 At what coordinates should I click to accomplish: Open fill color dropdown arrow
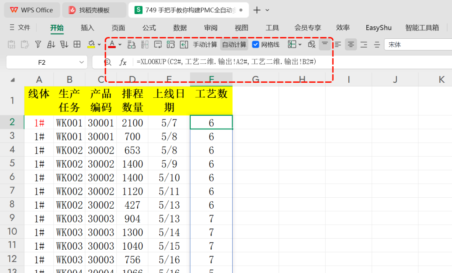coord(99,44)
